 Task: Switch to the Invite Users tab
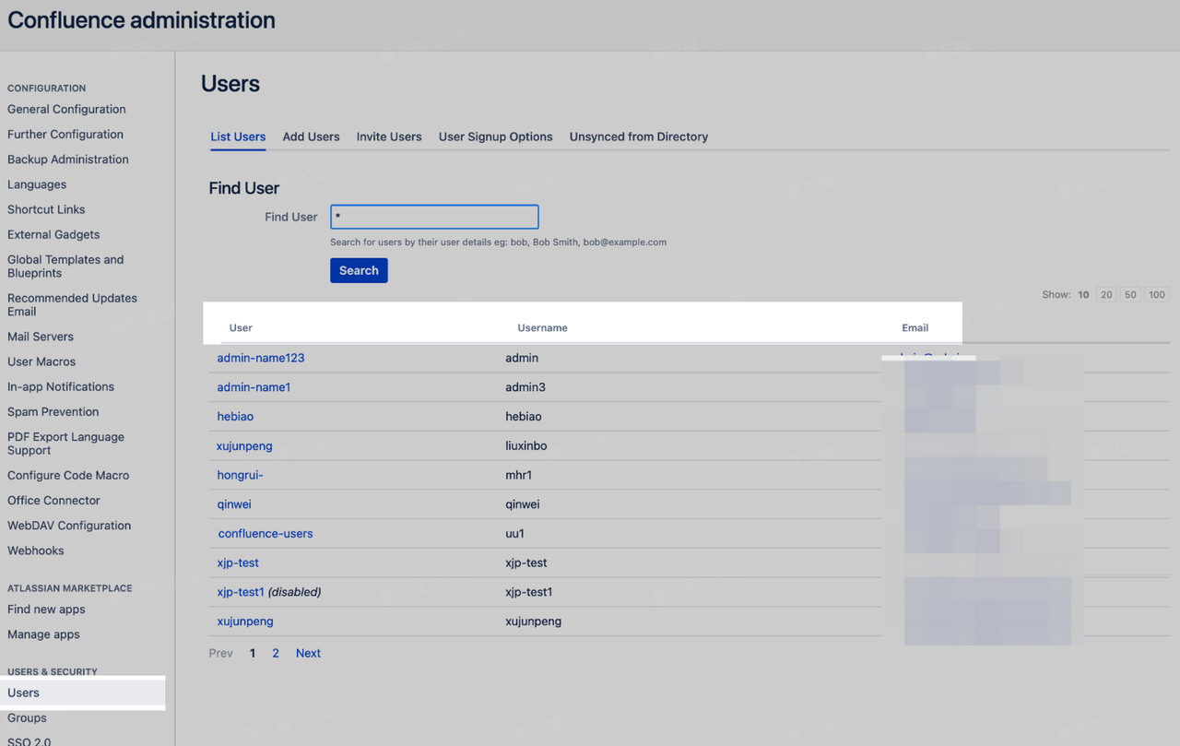(x=389, y=136)
